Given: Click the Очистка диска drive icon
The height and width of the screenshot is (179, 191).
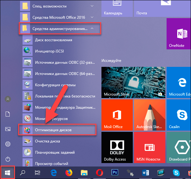Looking at the screenshot, I should [x=28, y=141].
